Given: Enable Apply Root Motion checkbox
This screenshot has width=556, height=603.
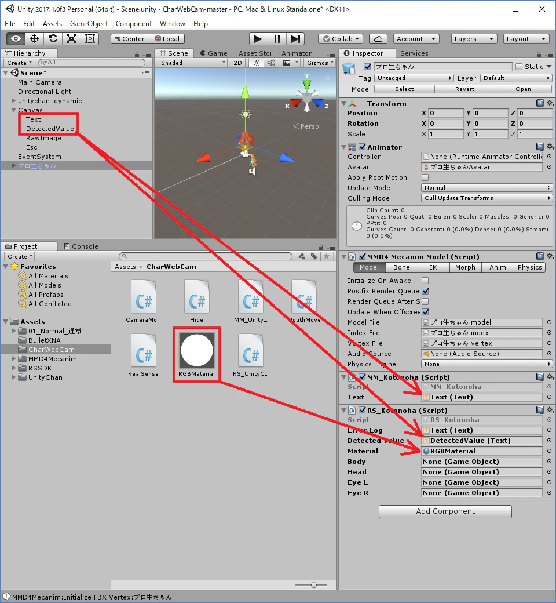Looking at the screenshot, I should (425, 177).
